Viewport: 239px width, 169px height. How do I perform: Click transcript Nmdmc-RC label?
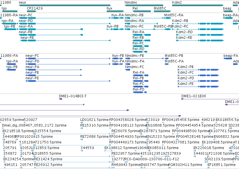pyautogui.click(x=134, y=26)
